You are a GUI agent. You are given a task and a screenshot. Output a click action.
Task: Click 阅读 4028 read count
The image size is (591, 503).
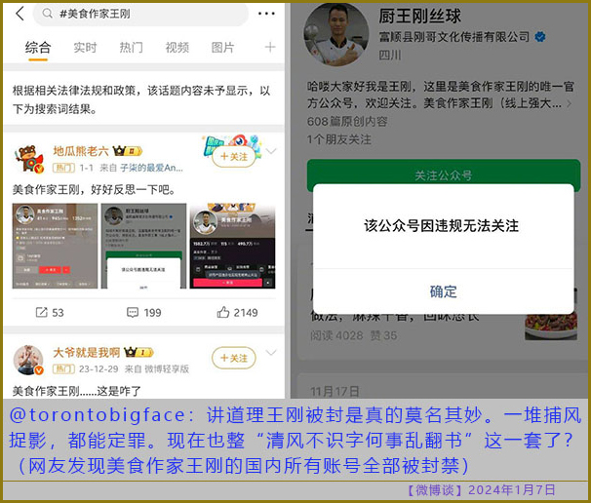pos(336,335)
